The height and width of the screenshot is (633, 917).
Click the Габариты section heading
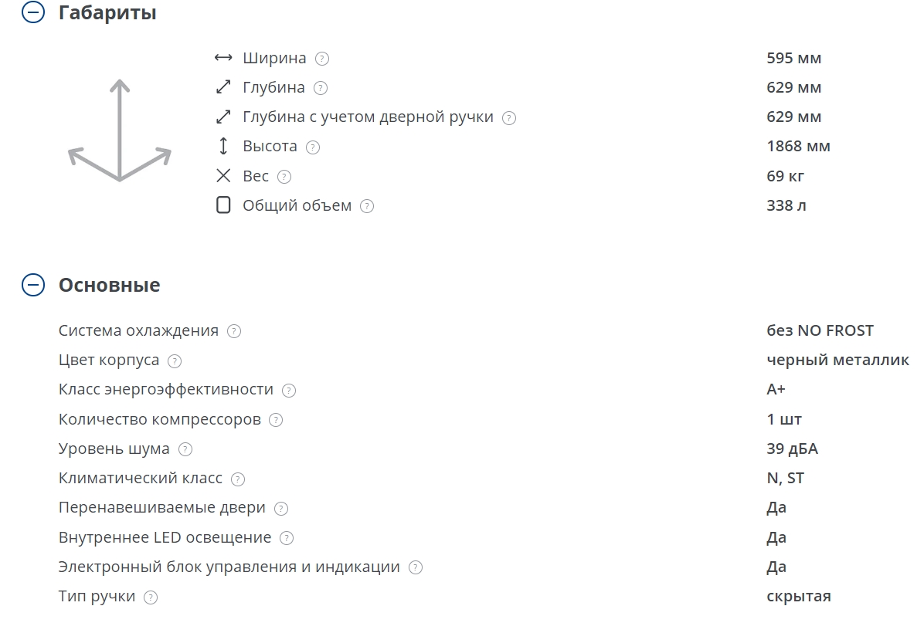[107, 13]
